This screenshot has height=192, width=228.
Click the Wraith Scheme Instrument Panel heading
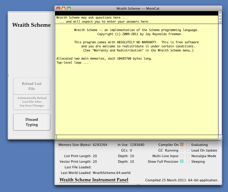click(x=94, y=180)
